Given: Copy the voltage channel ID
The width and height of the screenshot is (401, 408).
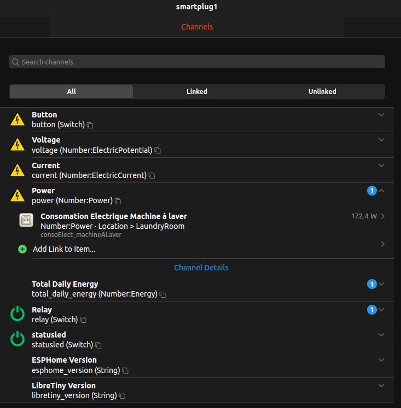Looking at the screenshot, I should [158, 150].
